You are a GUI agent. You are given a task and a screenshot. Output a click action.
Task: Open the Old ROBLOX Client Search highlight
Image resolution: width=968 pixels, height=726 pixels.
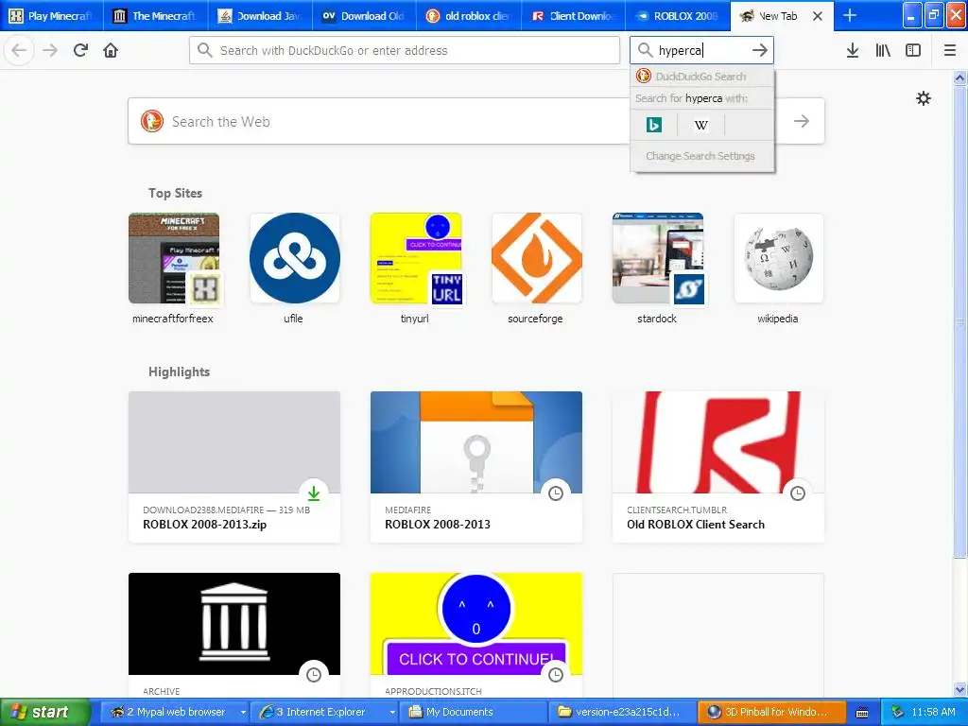coord(718,467)
